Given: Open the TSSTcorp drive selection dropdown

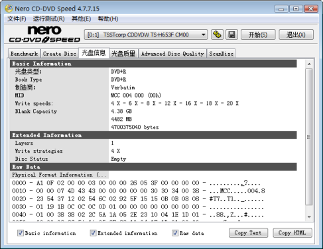Looking at the screenshot, I should point(146,35).
